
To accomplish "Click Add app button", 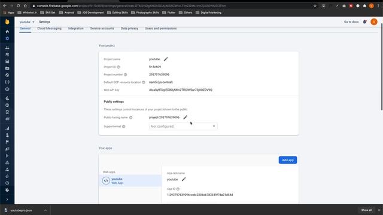I will click(x=288, y=160).
